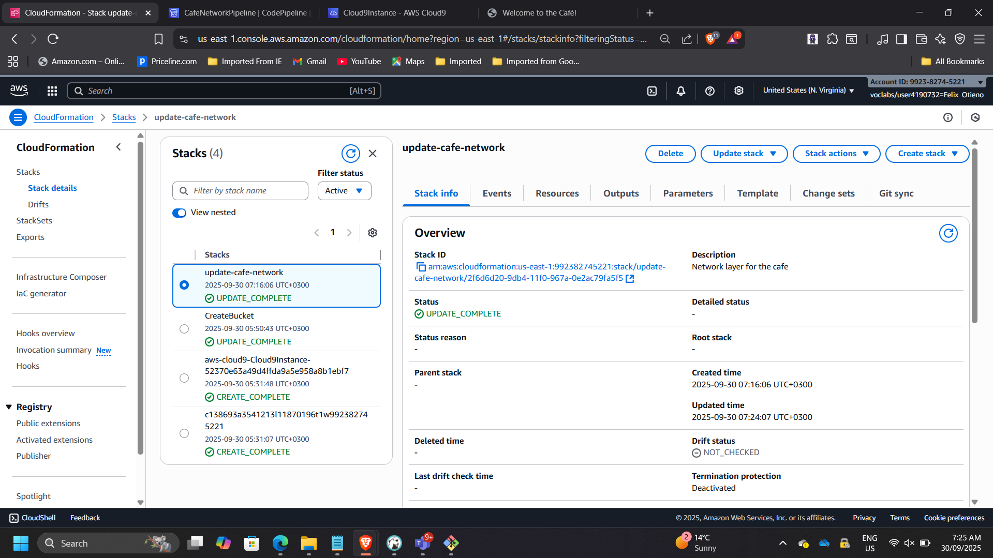Open the Filter status Active dropdown

tap(344, 191)
